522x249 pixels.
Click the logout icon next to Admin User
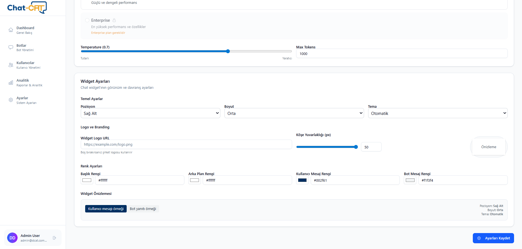(x=54, y=238)
